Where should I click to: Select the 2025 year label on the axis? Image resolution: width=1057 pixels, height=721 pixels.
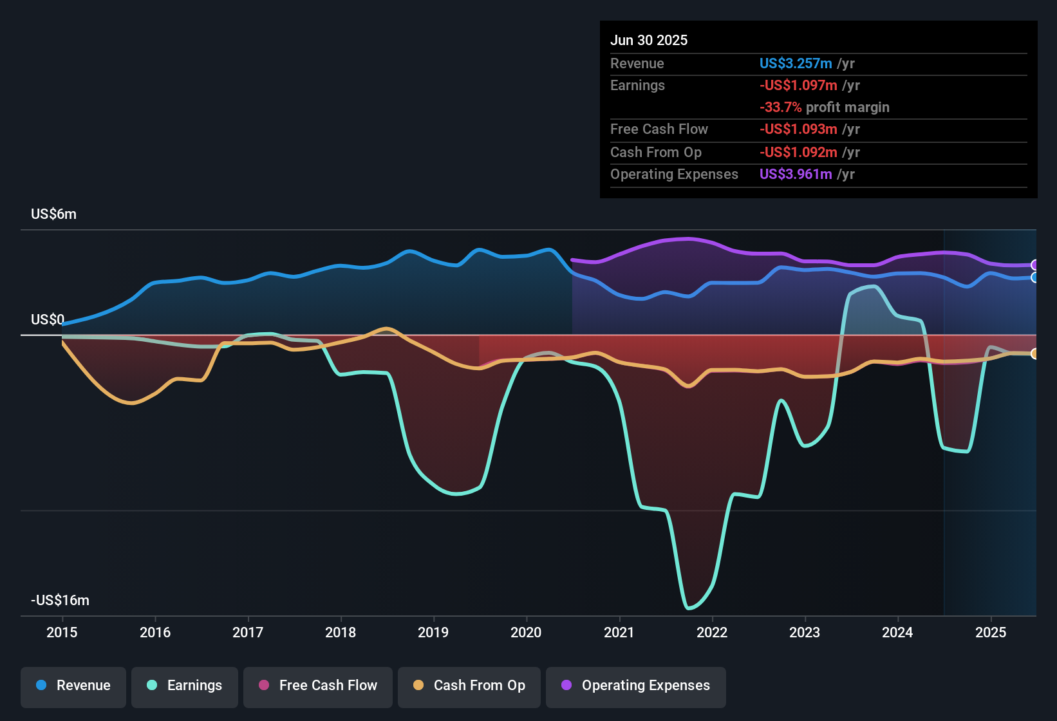point(991,633)
